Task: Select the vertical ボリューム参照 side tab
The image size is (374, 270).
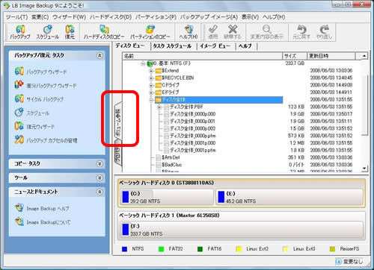Action: point(118,122)
